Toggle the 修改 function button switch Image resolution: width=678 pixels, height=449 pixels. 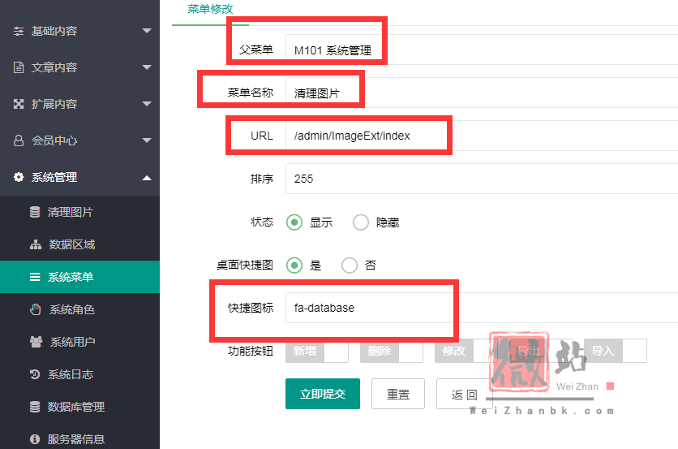(466, 351)
